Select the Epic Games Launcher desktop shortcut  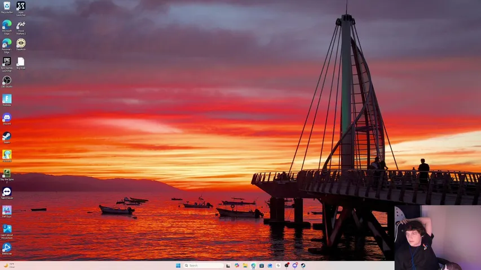(7, 64)
